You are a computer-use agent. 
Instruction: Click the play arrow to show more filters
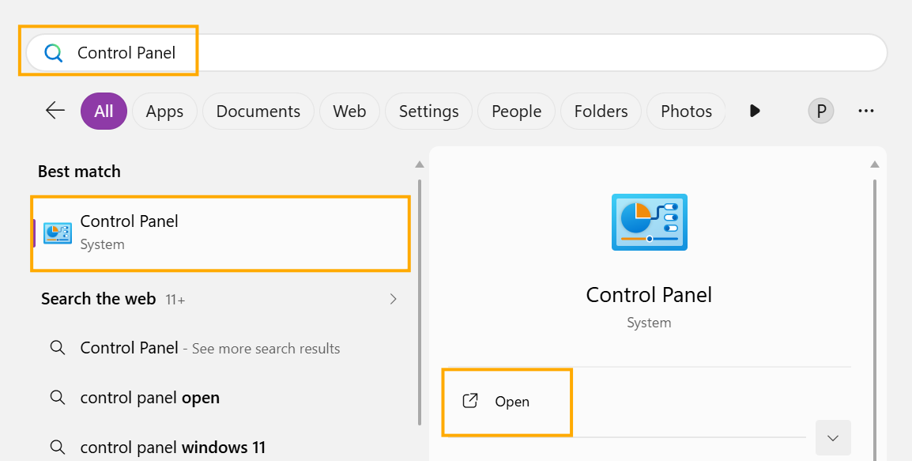point(755,111)
